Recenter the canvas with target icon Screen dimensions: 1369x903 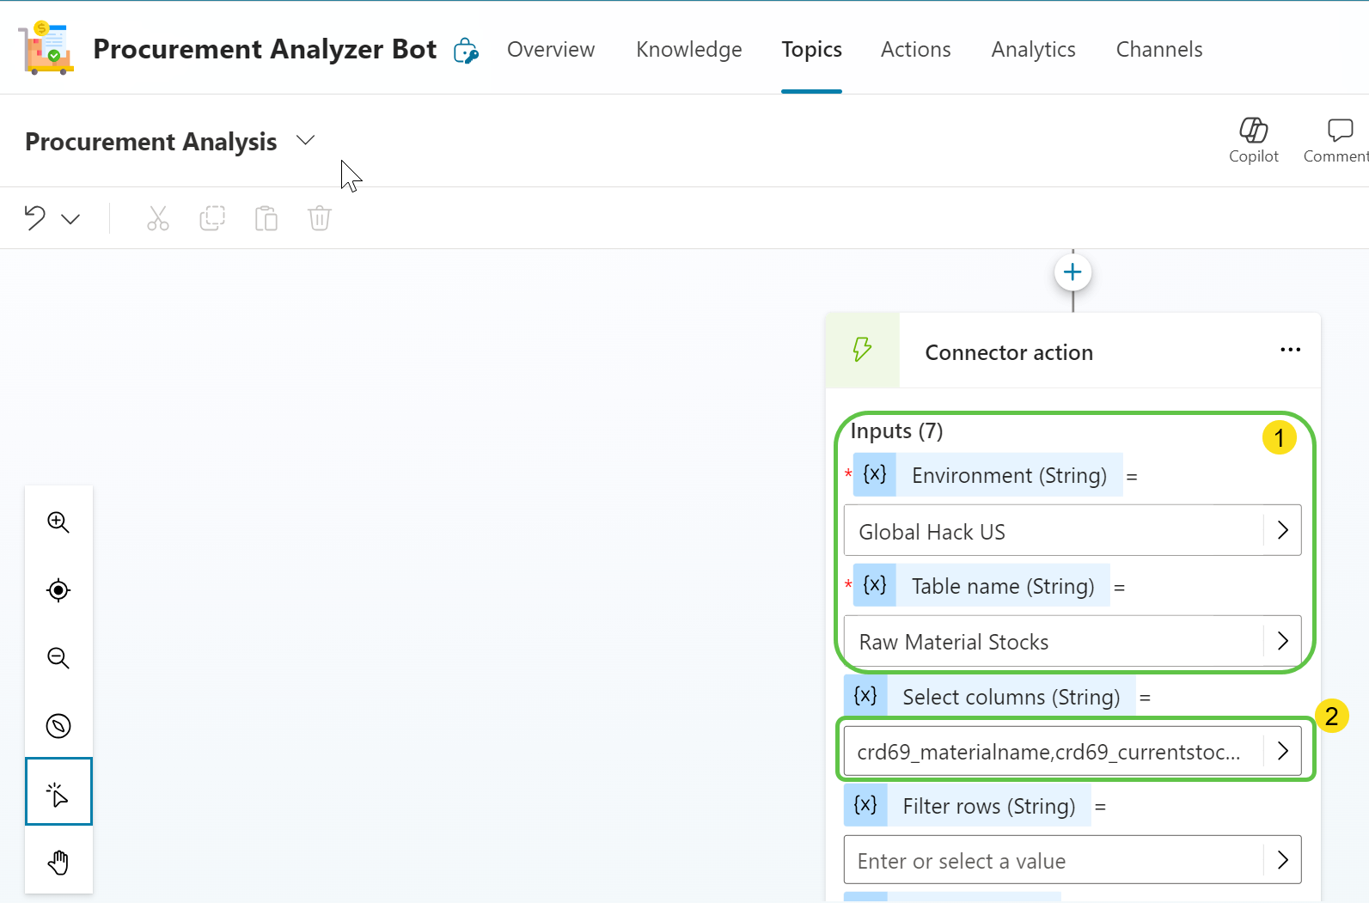58,590
